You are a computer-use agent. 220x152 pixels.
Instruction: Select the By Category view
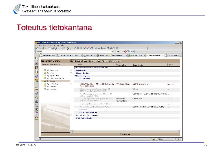(x=52, y=86)
